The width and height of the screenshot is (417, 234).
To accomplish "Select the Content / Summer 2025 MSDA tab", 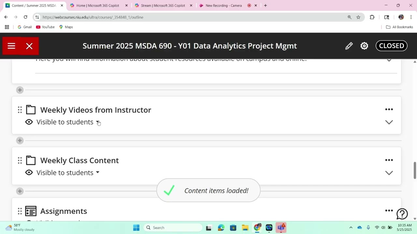I will (x=34, y=6).
